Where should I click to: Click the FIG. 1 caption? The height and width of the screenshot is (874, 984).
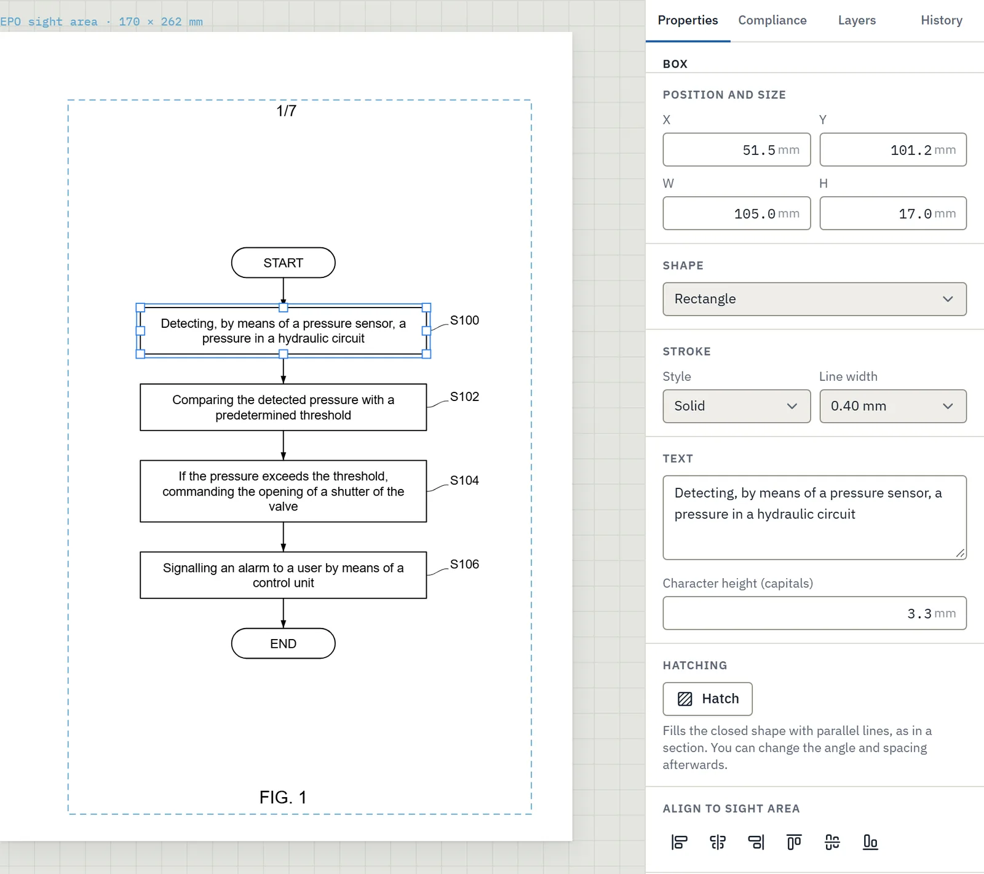pyautogui.click(x=283, y=797)
